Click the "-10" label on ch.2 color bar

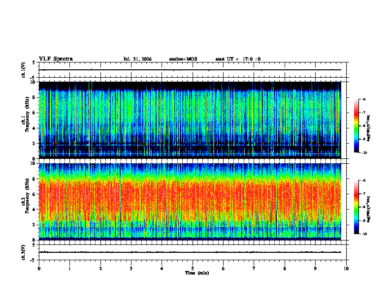[x=364, y=234]
